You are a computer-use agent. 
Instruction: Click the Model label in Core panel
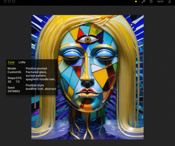(12, 68)
